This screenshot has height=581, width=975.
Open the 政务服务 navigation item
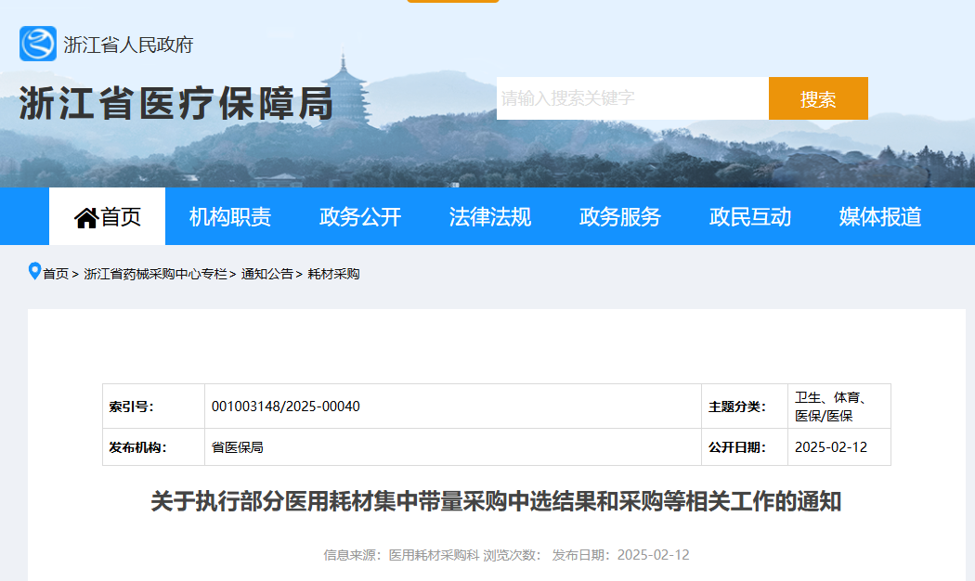coord(620,217)
